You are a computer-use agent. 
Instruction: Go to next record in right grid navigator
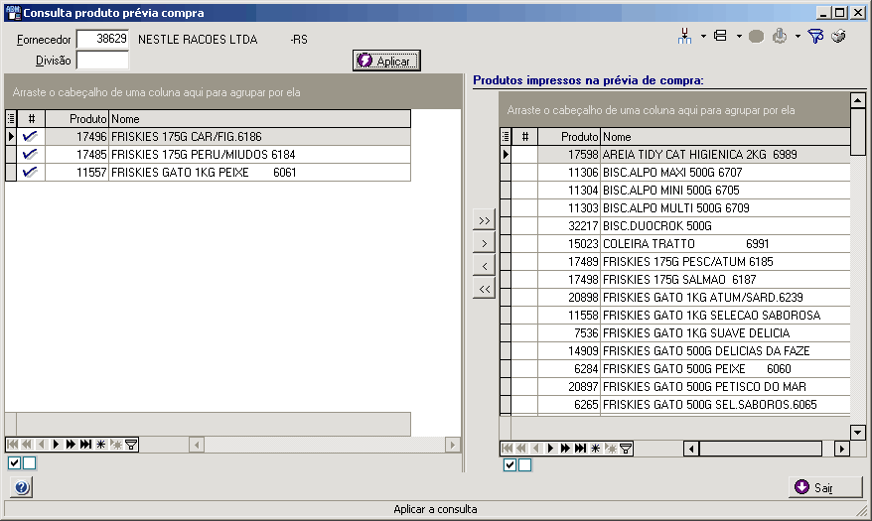coord(550,449)
